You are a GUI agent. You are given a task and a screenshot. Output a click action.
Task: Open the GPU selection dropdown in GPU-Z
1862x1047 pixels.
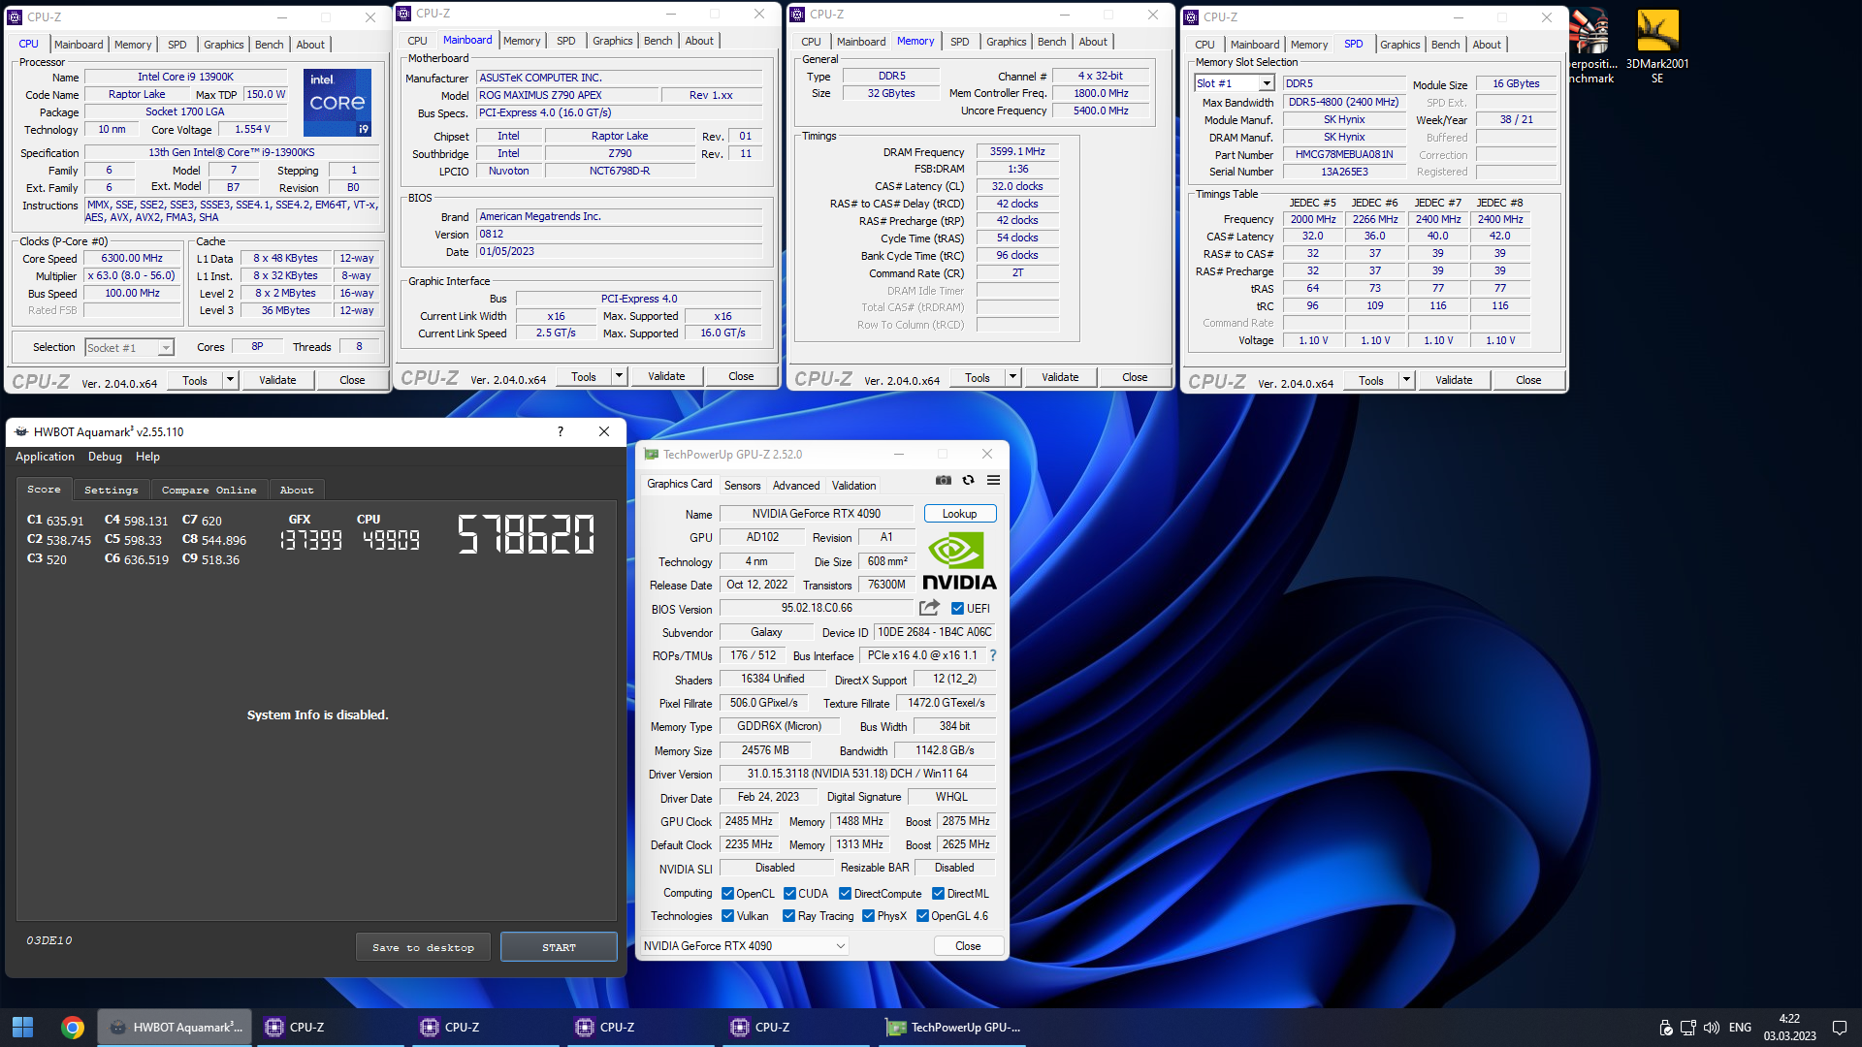tap(744, 946)
